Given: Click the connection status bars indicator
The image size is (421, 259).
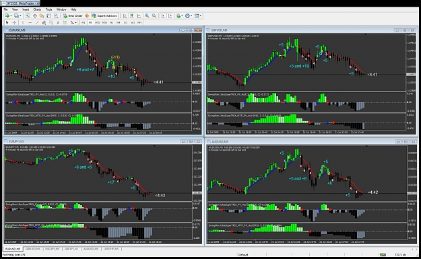Looking at the screenshot, I should pos(383,254).
